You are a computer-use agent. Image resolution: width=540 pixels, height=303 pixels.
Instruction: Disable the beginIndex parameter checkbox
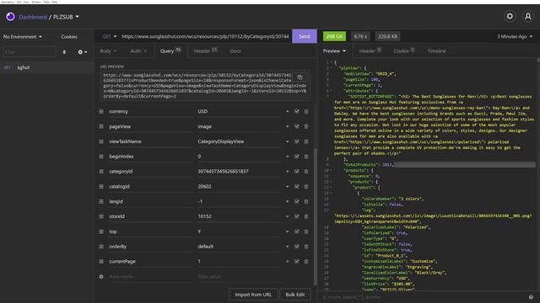tap(296, 157)
